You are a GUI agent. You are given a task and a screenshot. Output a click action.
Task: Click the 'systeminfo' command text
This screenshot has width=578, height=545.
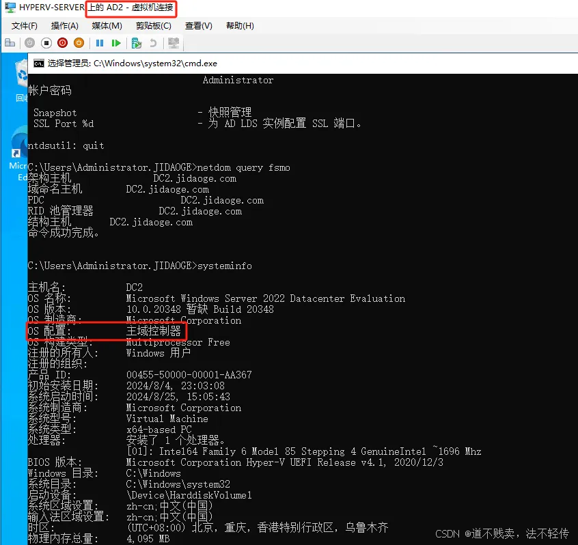tap(225, 266)
